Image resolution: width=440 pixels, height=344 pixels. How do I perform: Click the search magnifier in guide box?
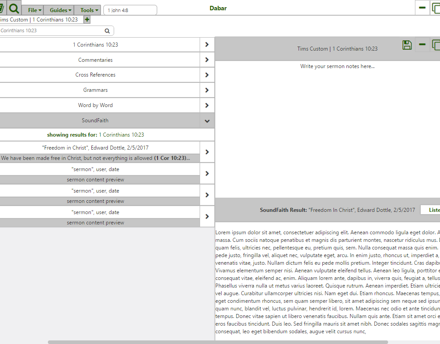107,31
